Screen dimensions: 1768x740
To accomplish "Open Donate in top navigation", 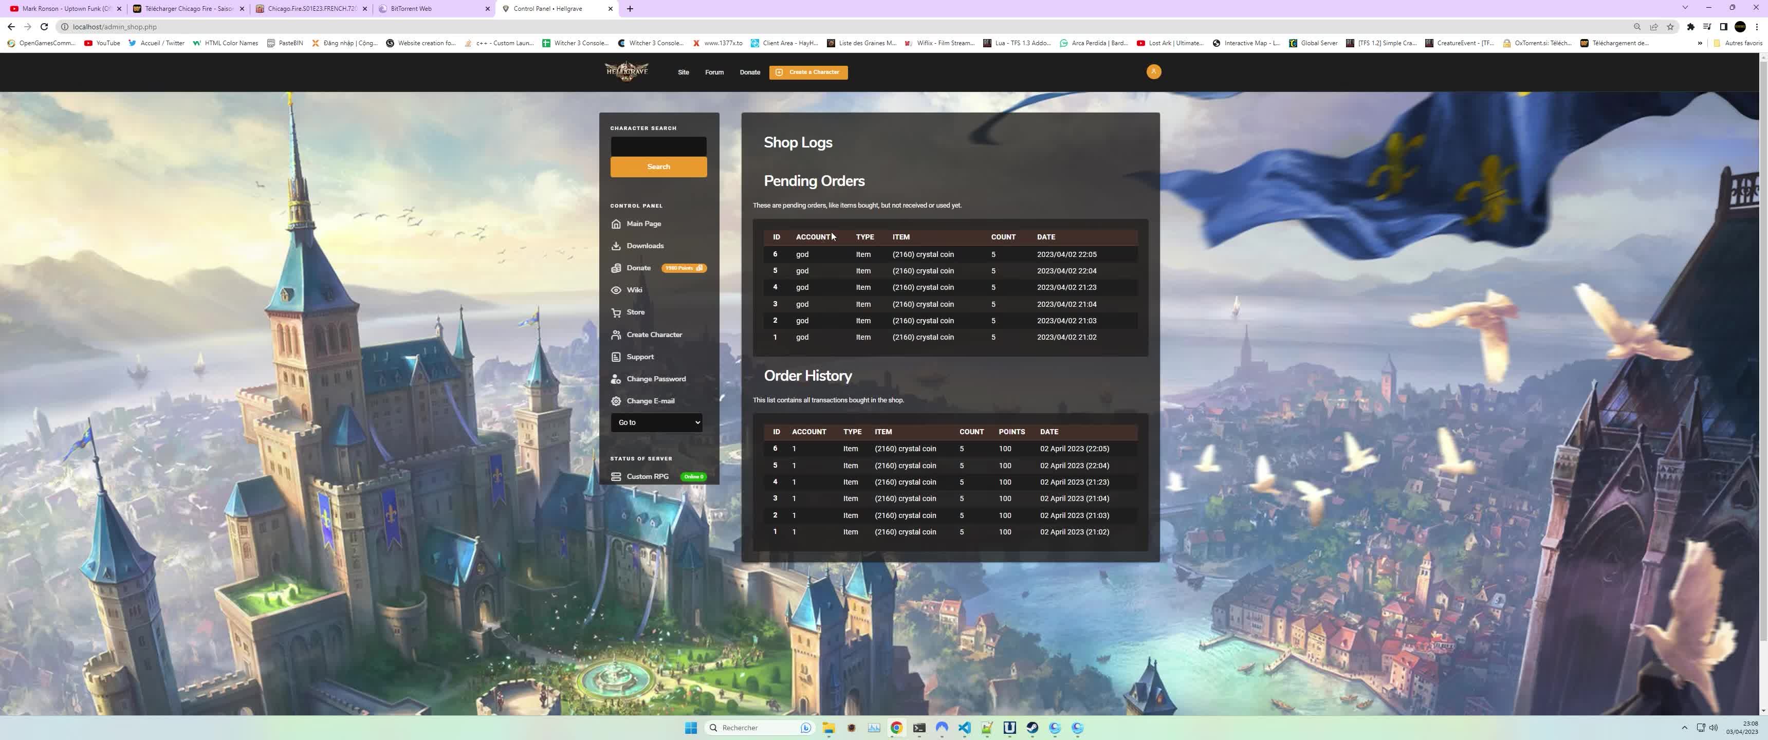I will click(x=749, y=72).
